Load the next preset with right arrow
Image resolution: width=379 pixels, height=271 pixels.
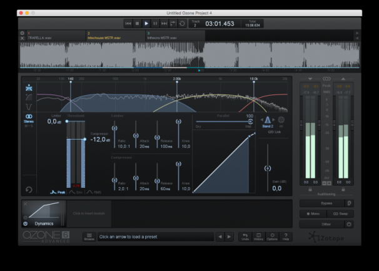pyautogui.click(x=229, y=237)
